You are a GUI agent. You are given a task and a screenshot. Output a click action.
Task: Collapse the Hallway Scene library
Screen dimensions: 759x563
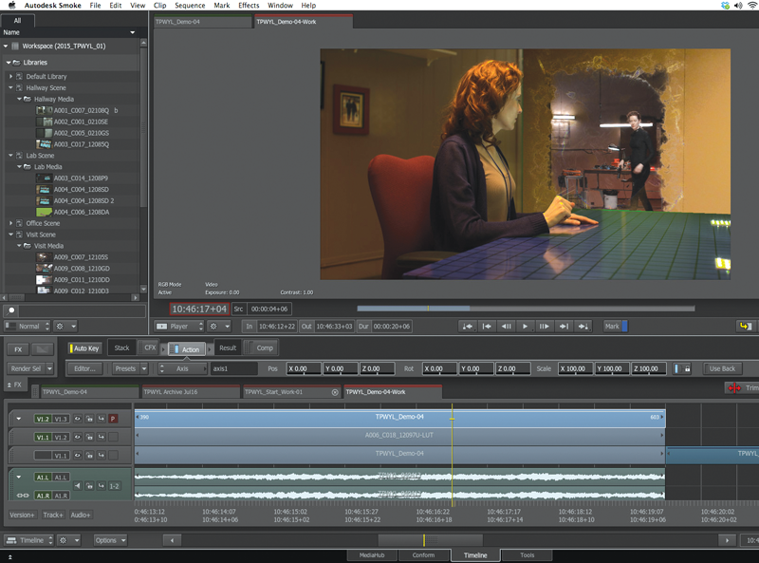click(x=10, y=87)
